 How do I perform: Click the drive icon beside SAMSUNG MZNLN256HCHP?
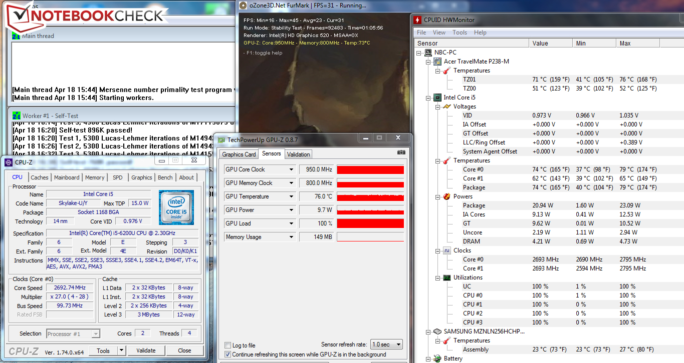(438, 331)
